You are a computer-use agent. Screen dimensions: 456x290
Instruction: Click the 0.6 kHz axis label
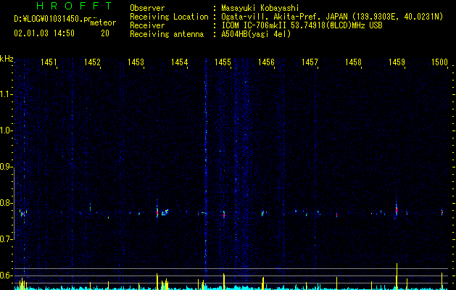(x=6, y=275)
